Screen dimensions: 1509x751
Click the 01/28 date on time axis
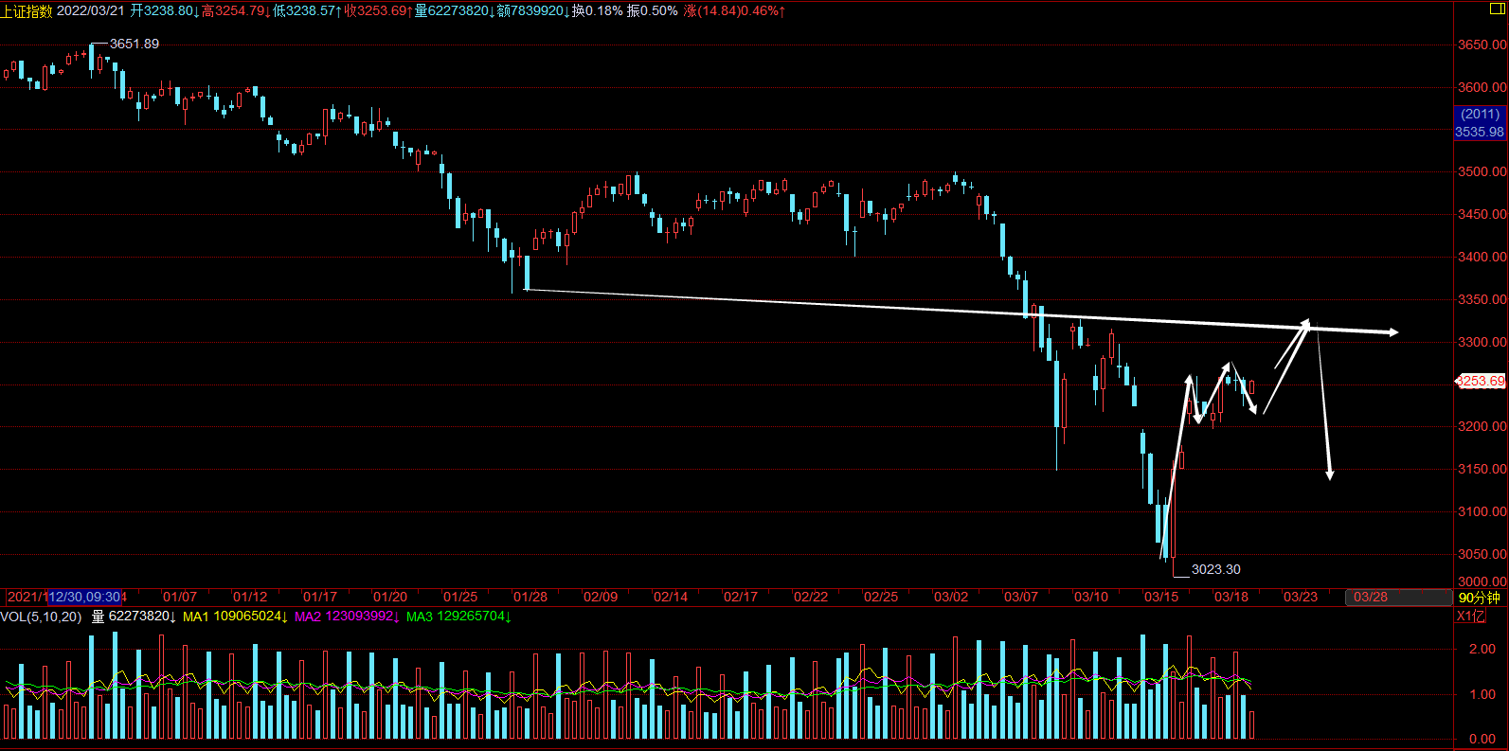tap(530, 598)
